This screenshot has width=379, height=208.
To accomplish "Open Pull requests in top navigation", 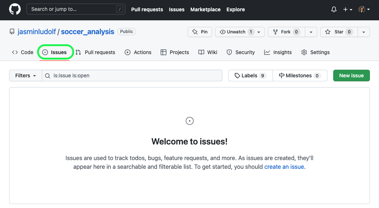I will pos(147,9).
